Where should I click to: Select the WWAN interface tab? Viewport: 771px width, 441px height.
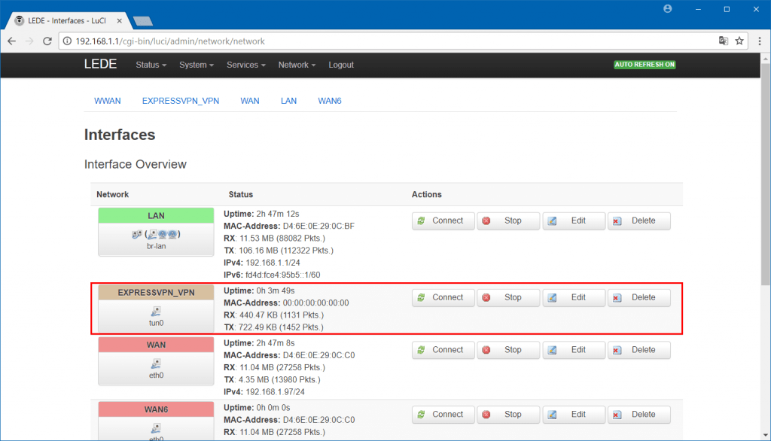107,100
